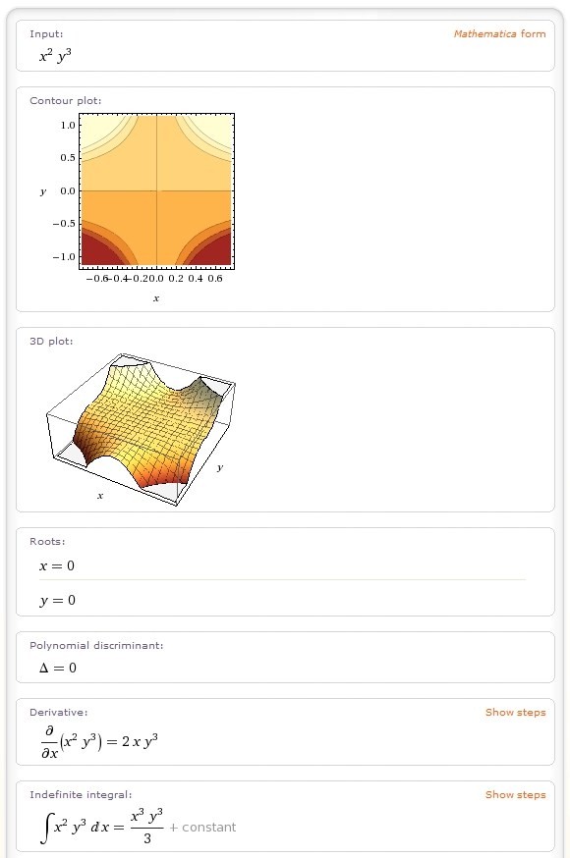Click the discriminant result Δ = 0
The width and height of the screenshot is (570, 858).
pyautogui.click(x=58, y=668)
